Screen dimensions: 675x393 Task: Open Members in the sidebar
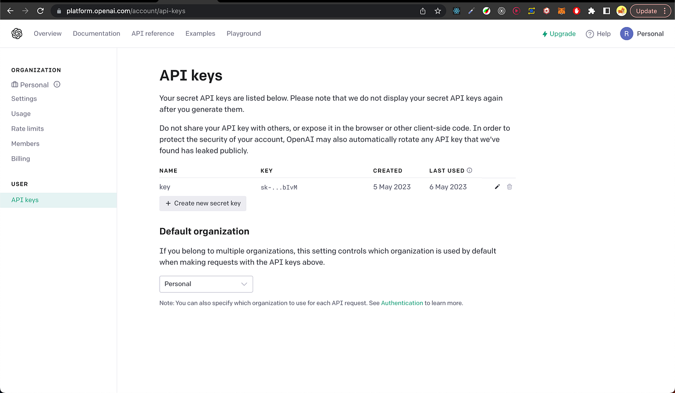click(25, 143)
